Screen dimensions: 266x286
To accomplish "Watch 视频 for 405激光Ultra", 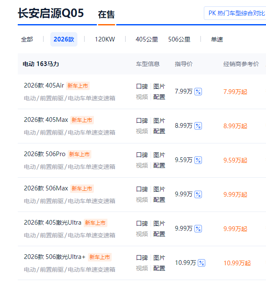I will point(142,234).
